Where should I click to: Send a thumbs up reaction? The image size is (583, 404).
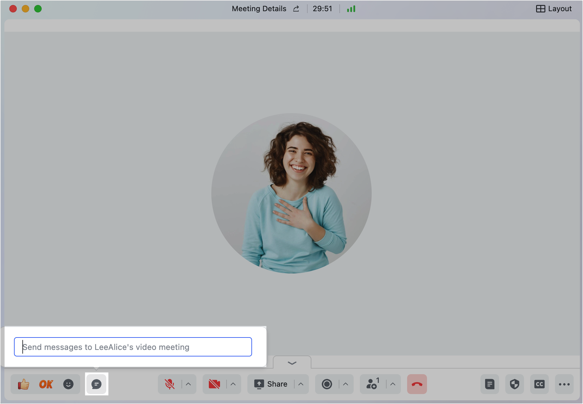click(23, 384)
